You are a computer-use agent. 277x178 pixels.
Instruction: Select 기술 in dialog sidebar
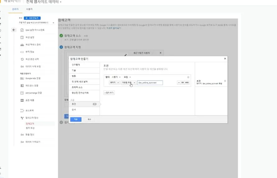tap(84, 70)
